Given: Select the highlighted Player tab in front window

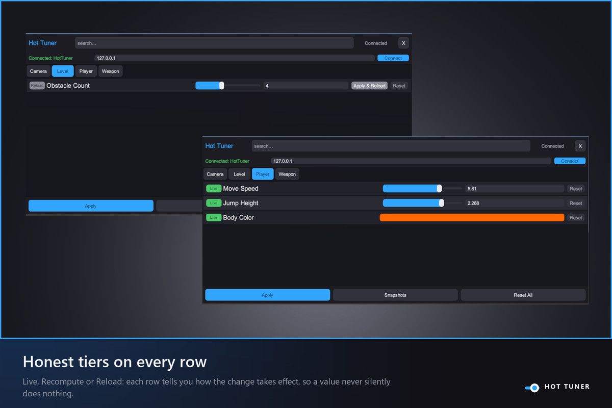Looking at the screenshot, I should (x=263, y=174).
